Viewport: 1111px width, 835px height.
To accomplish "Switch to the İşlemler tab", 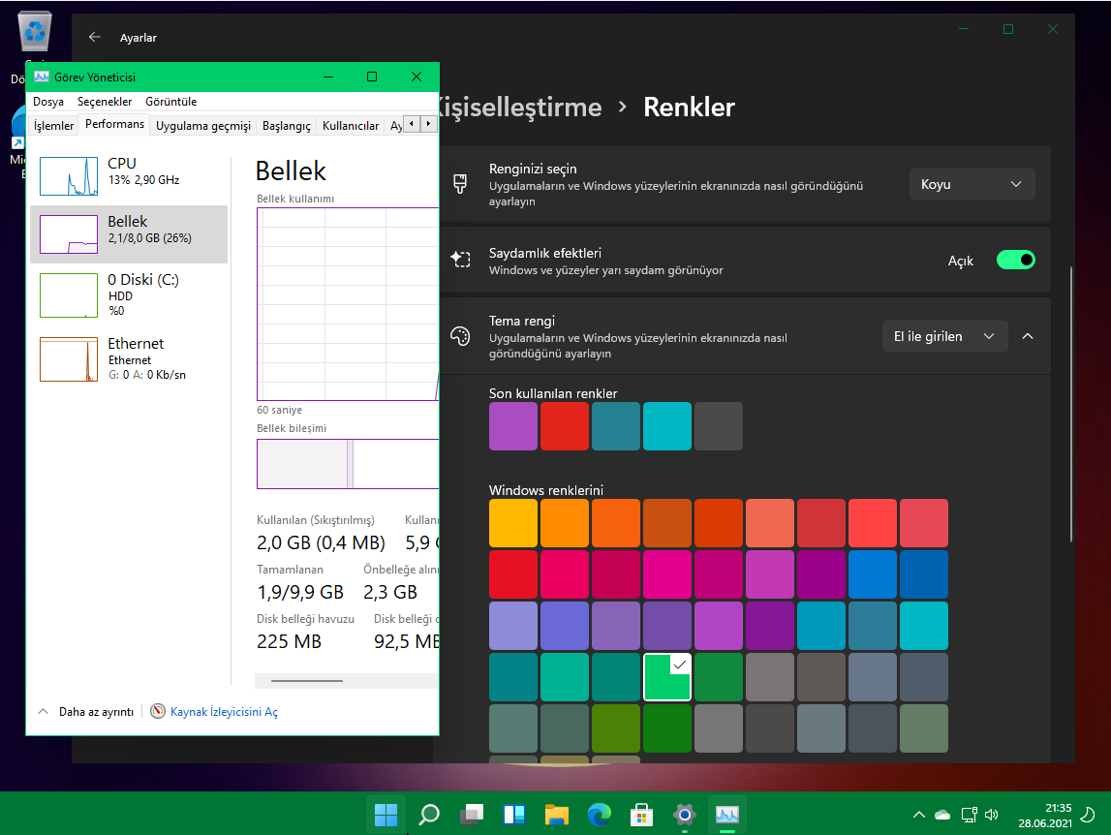I will point(54,126).
